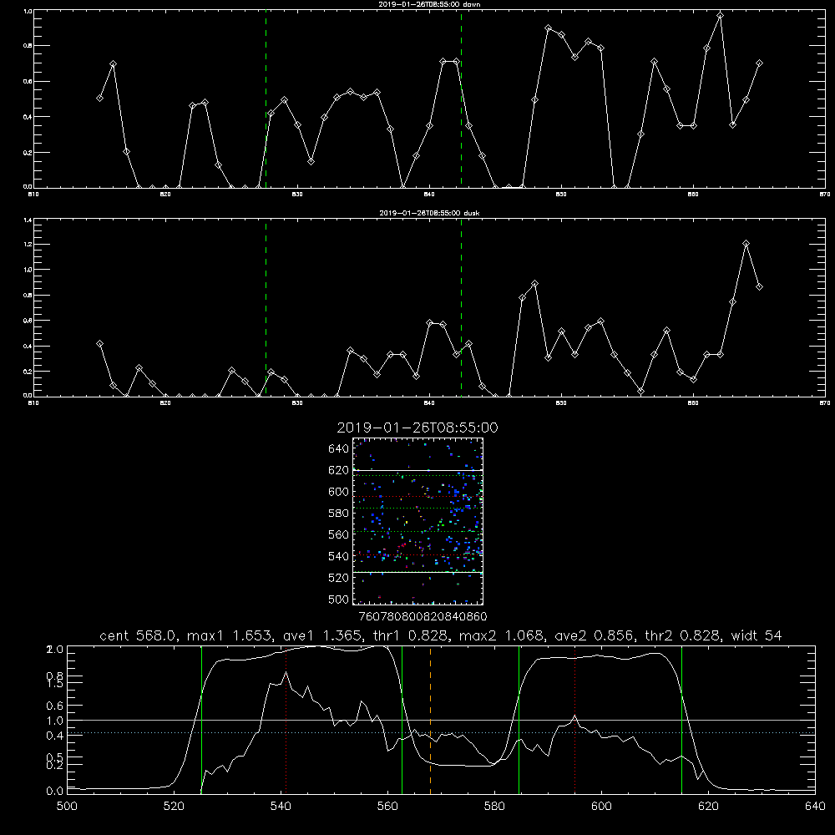This screenshot has width=835, height=835.
Task: Click the green vertical line near 525 in the bottom plot
Action: pos(201,719)
